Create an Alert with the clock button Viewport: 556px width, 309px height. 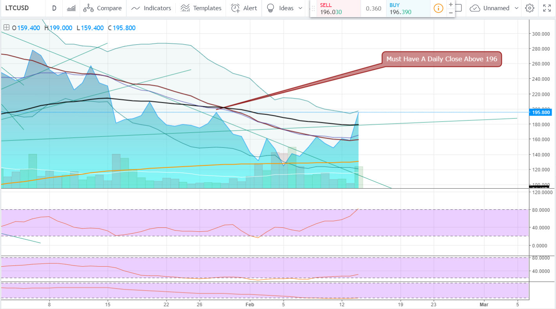(x=244, y=8)
